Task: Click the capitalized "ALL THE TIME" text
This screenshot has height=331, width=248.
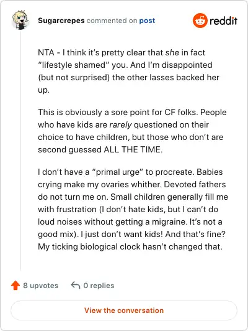Action: 133,149
